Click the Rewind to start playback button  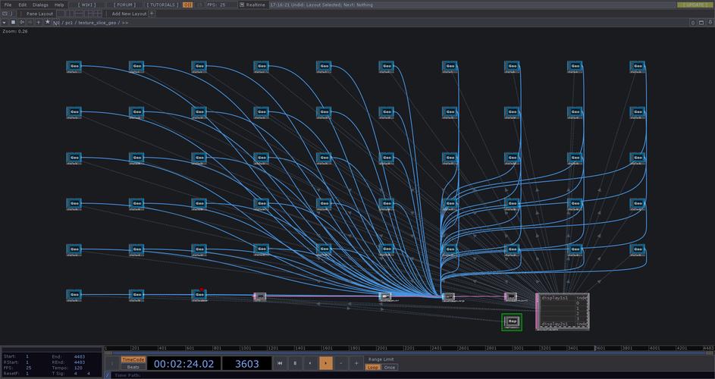click(280, 363)
